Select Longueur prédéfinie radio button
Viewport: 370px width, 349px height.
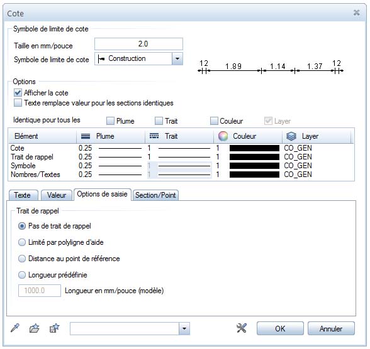tap(22, 275)
